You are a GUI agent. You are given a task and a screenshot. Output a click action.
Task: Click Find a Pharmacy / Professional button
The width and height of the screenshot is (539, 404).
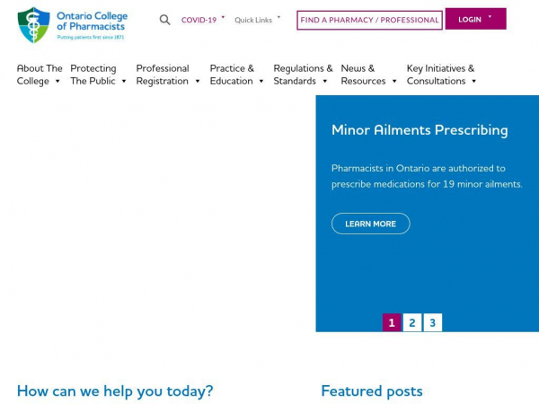tap(369, 21)
